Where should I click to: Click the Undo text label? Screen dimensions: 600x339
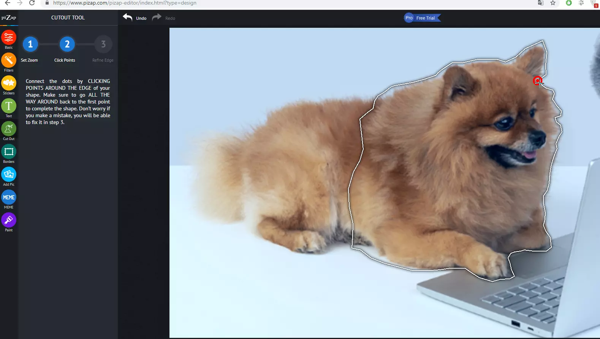tap(141, 18)
